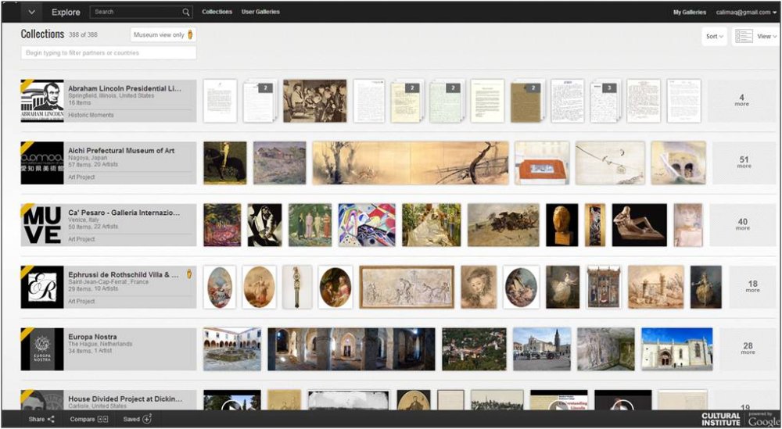The width and height of the screenshot is (782, 429).
Task: Open the Europa Nostra collection
Action: tap(92, 337)
